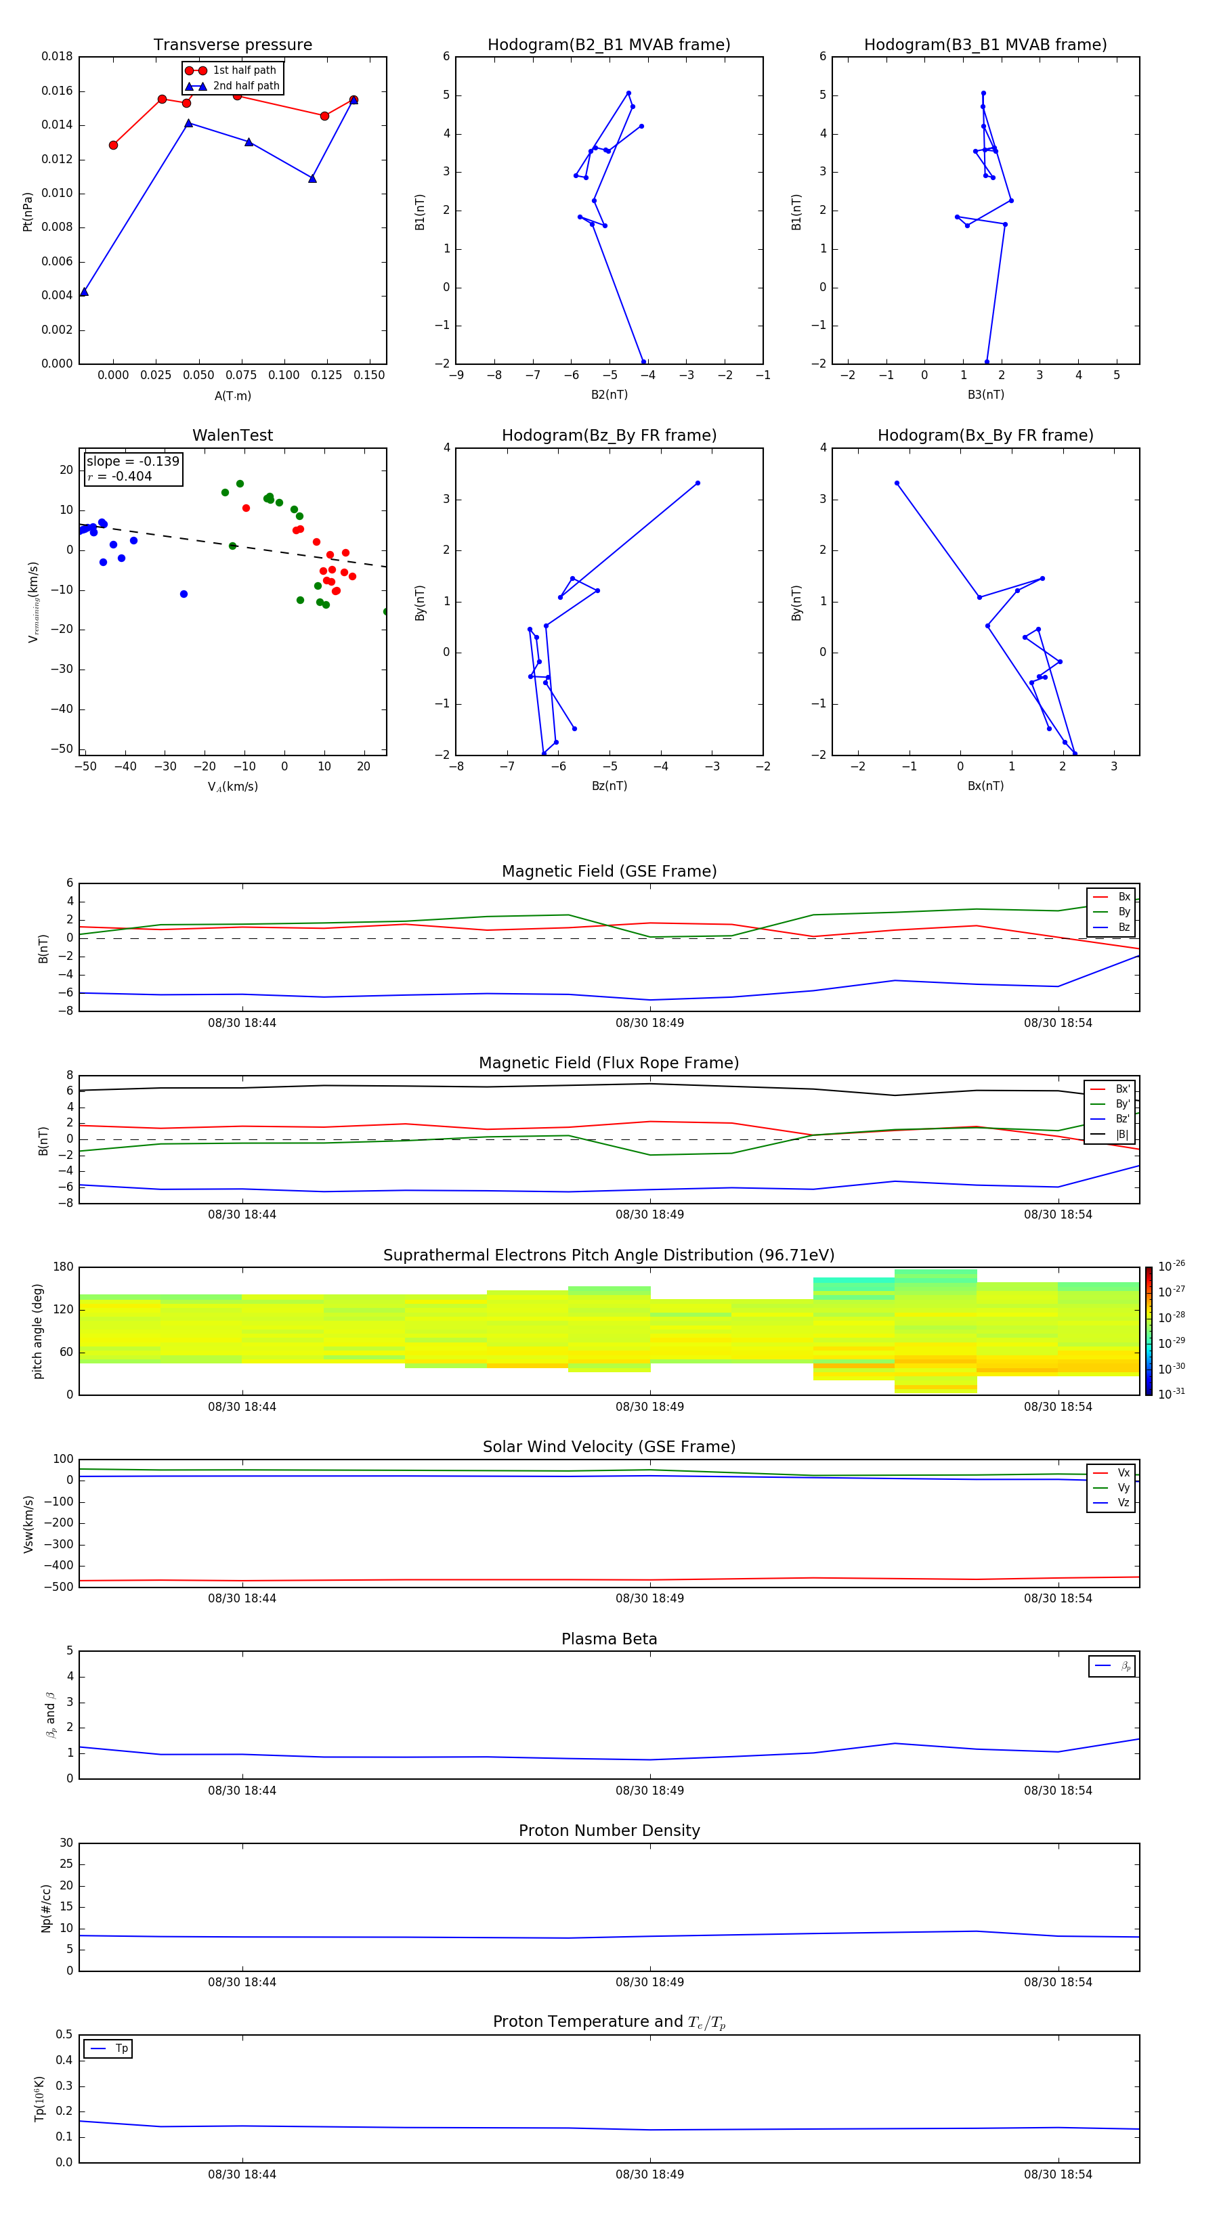Screen dimensions: 1219x2234
Task: Click the pitch angle color scale bar
Action: (x=1149, y=1330)
